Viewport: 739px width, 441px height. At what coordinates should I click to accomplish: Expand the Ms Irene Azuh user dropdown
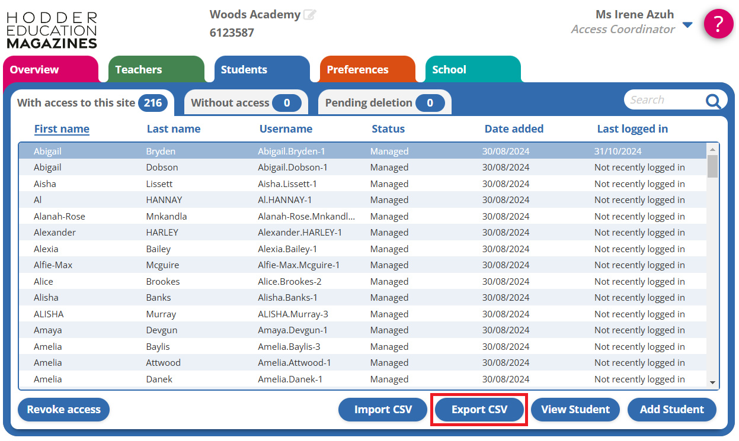(x=687, y=25)
